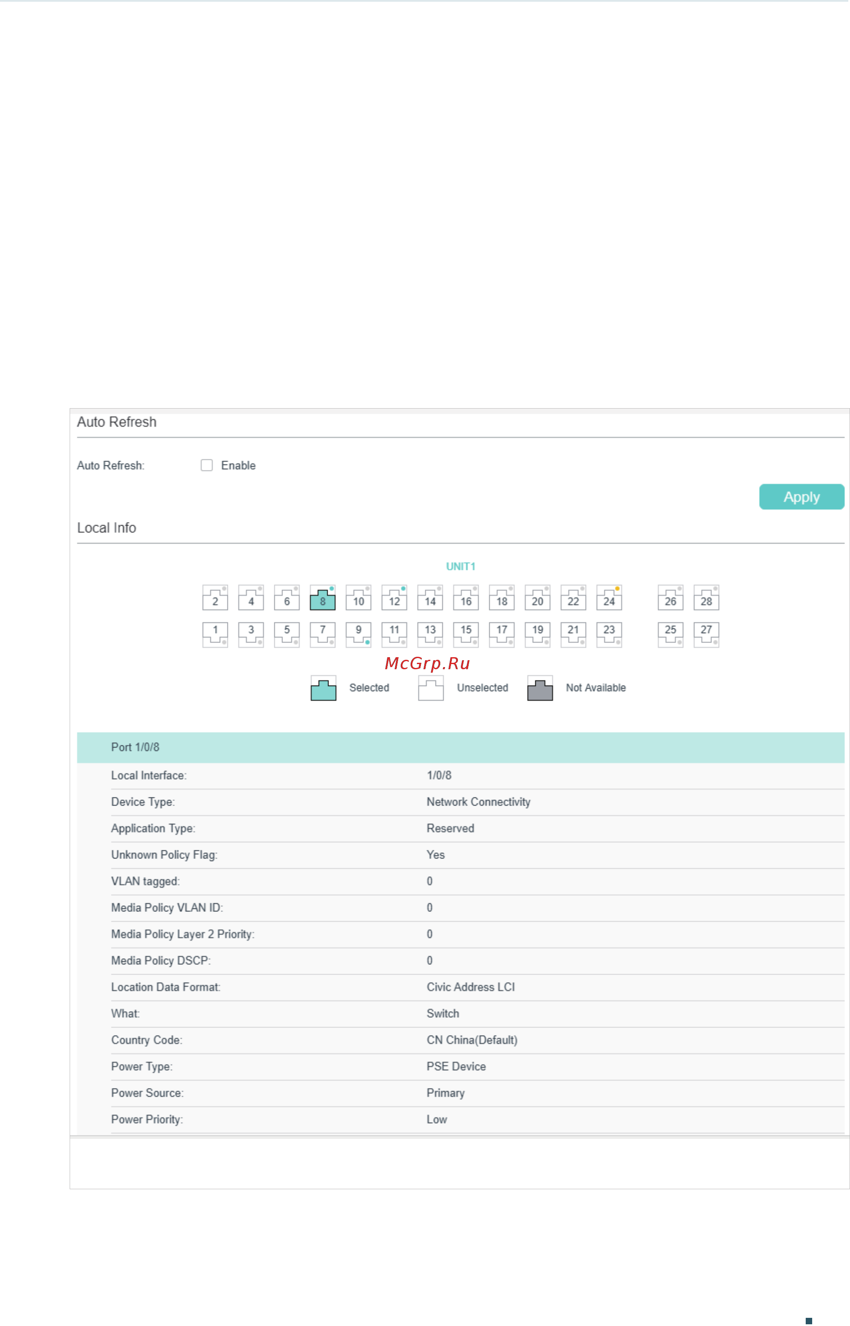
Task: Select port 23 icon
Action: coord(609,635)
